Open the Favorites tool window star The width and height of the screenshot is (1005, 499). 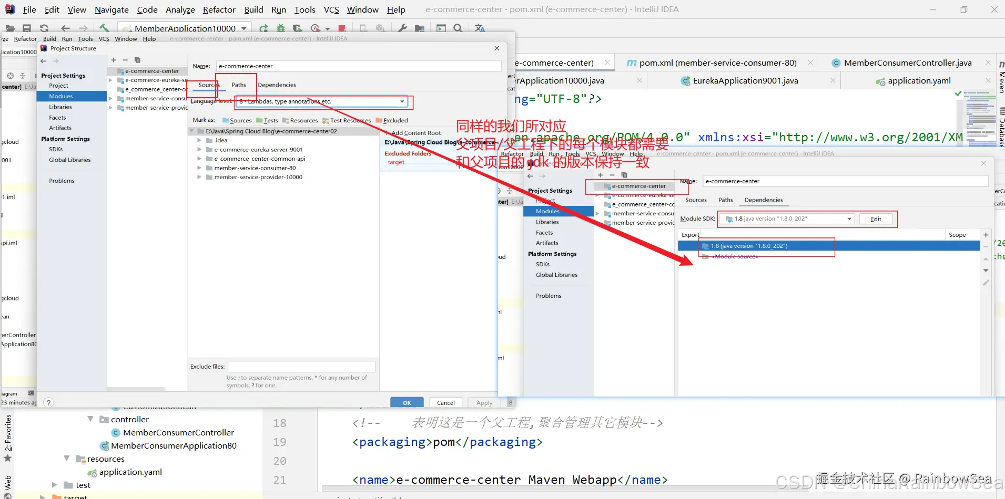point(8,458)
